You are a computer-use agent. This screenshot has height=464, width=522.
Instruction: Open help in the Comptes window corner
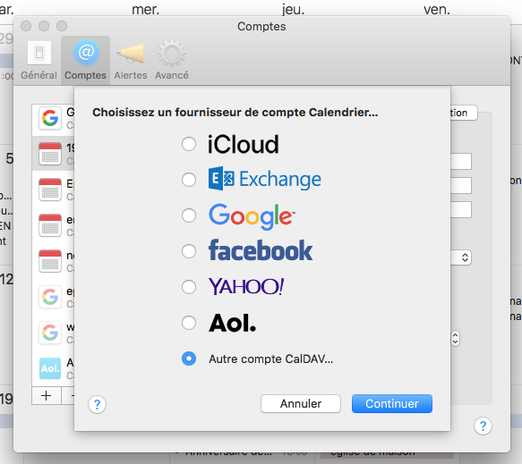pos(483,426)
